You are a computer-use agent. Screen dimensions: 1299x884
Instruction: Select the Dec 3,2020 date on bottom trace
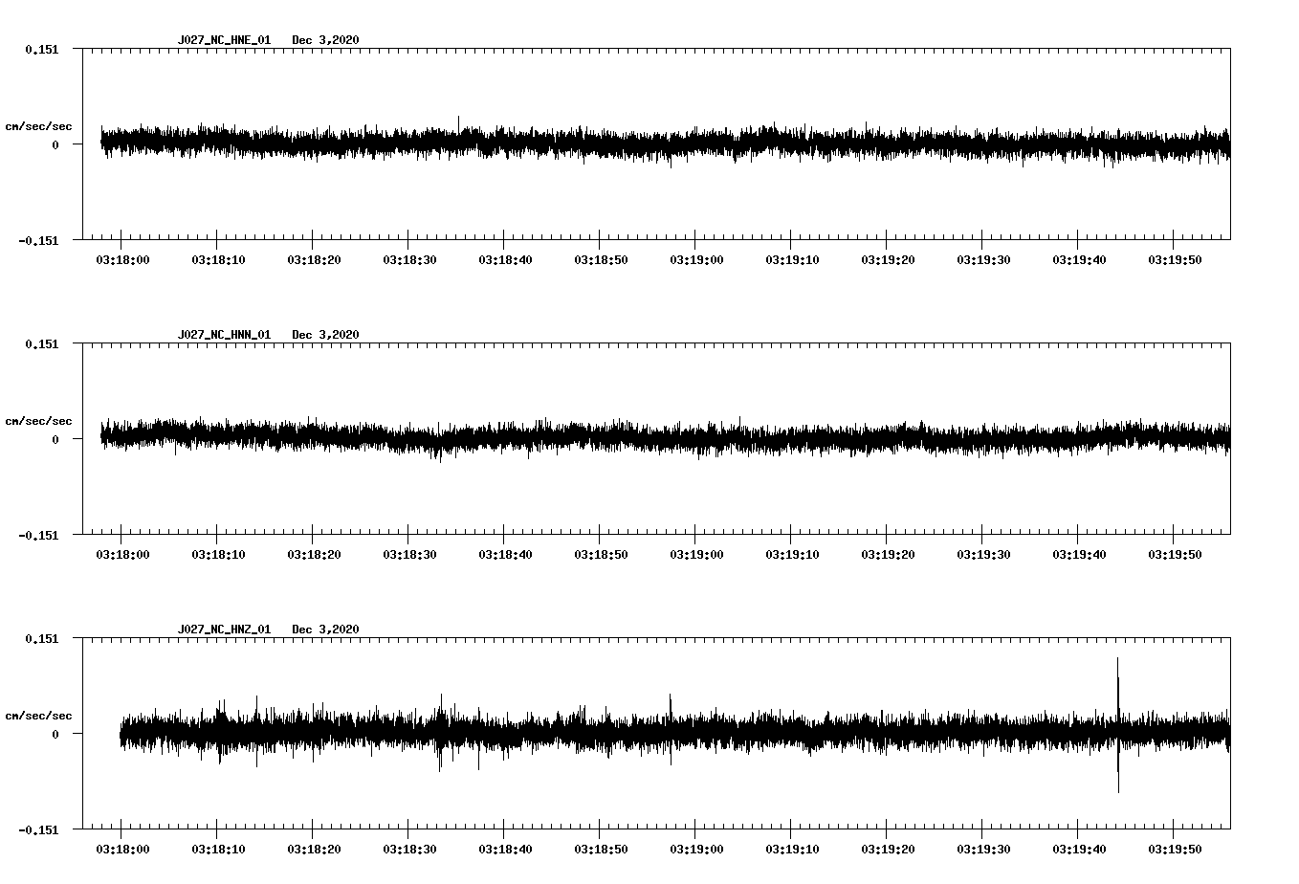coord(326,629)
